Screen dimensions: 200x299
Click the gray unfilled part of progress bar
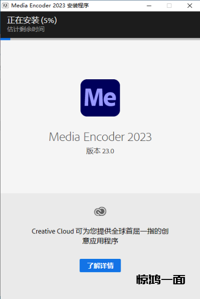(105, 39)
